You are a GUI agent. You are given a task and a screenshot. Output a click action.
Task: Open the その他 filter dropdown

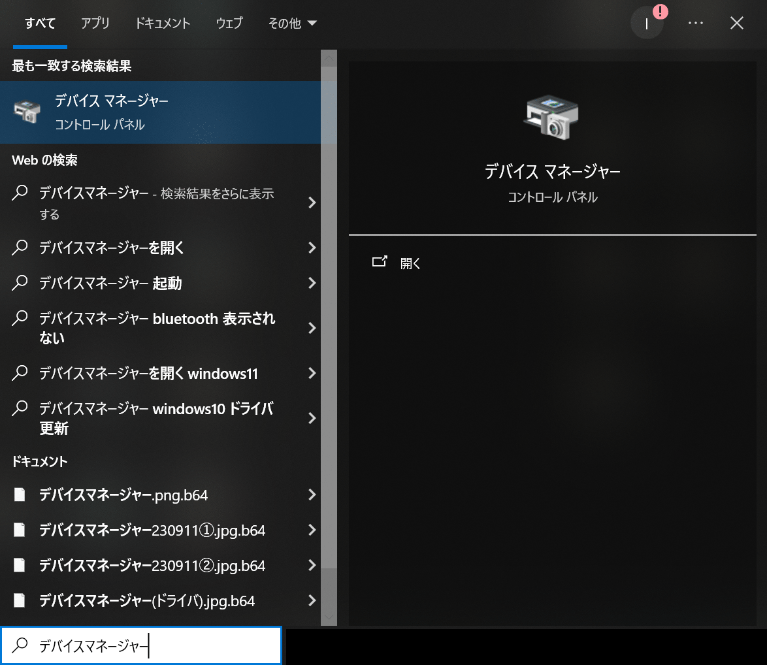pyautogui.click(x=292, y=22)
